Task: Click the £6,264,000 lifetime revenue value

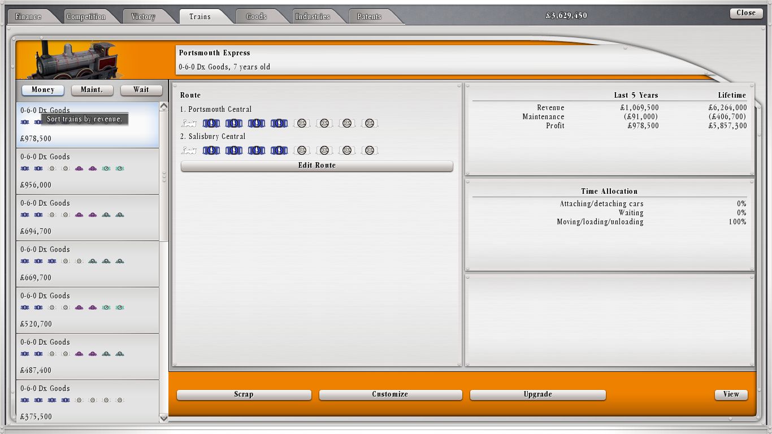Action: tap(727, 107)
